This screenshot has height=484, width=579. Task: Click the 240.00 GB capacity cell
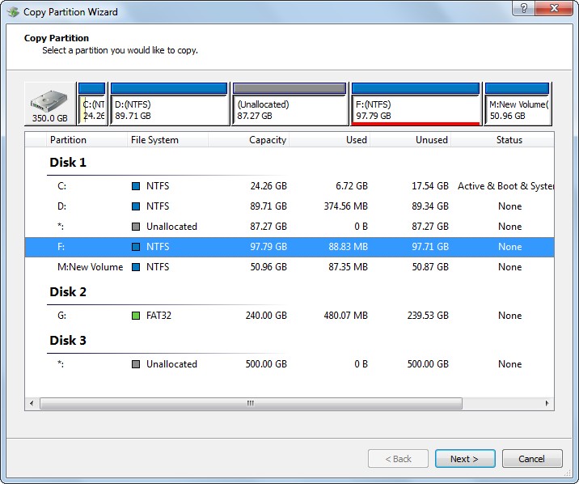266,316
